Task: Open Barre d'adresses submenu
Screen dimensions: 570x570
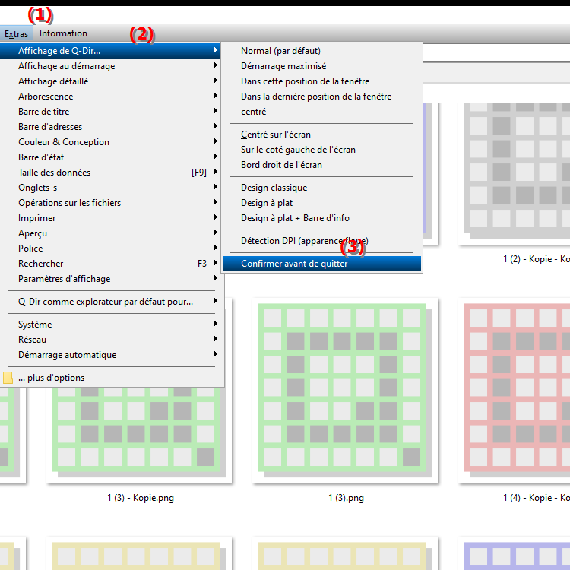Action: 111,127
